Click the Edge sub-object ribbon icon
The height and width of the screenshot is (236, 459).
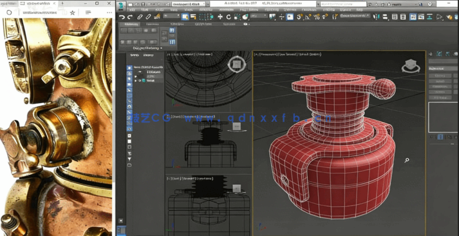131,30
